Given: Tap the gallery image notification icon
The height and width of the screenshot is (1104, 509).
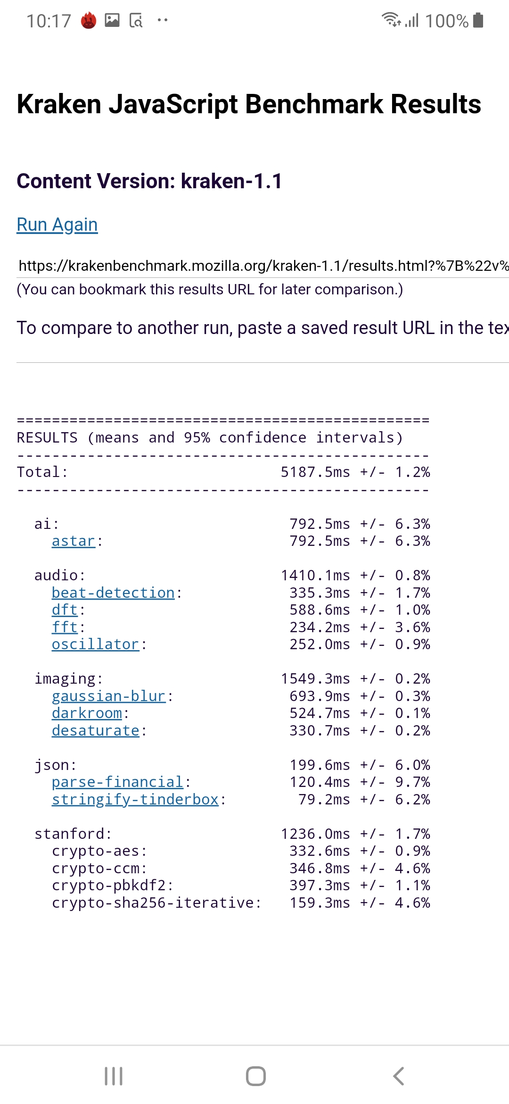Looking at the screenshot, I should (x=112, y=20).
